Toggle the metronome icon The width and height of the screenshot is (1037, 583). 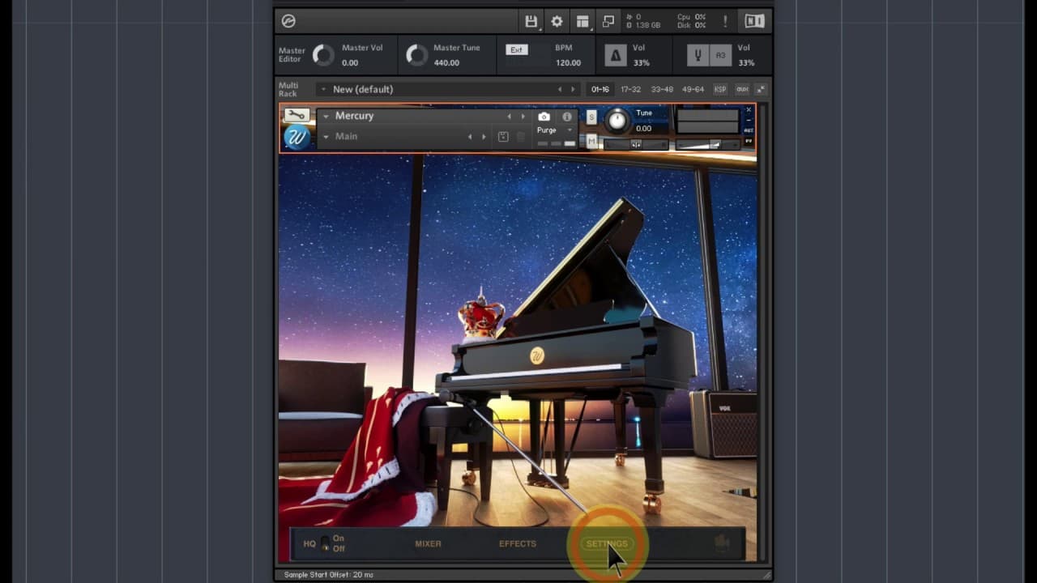click(616, 55)
